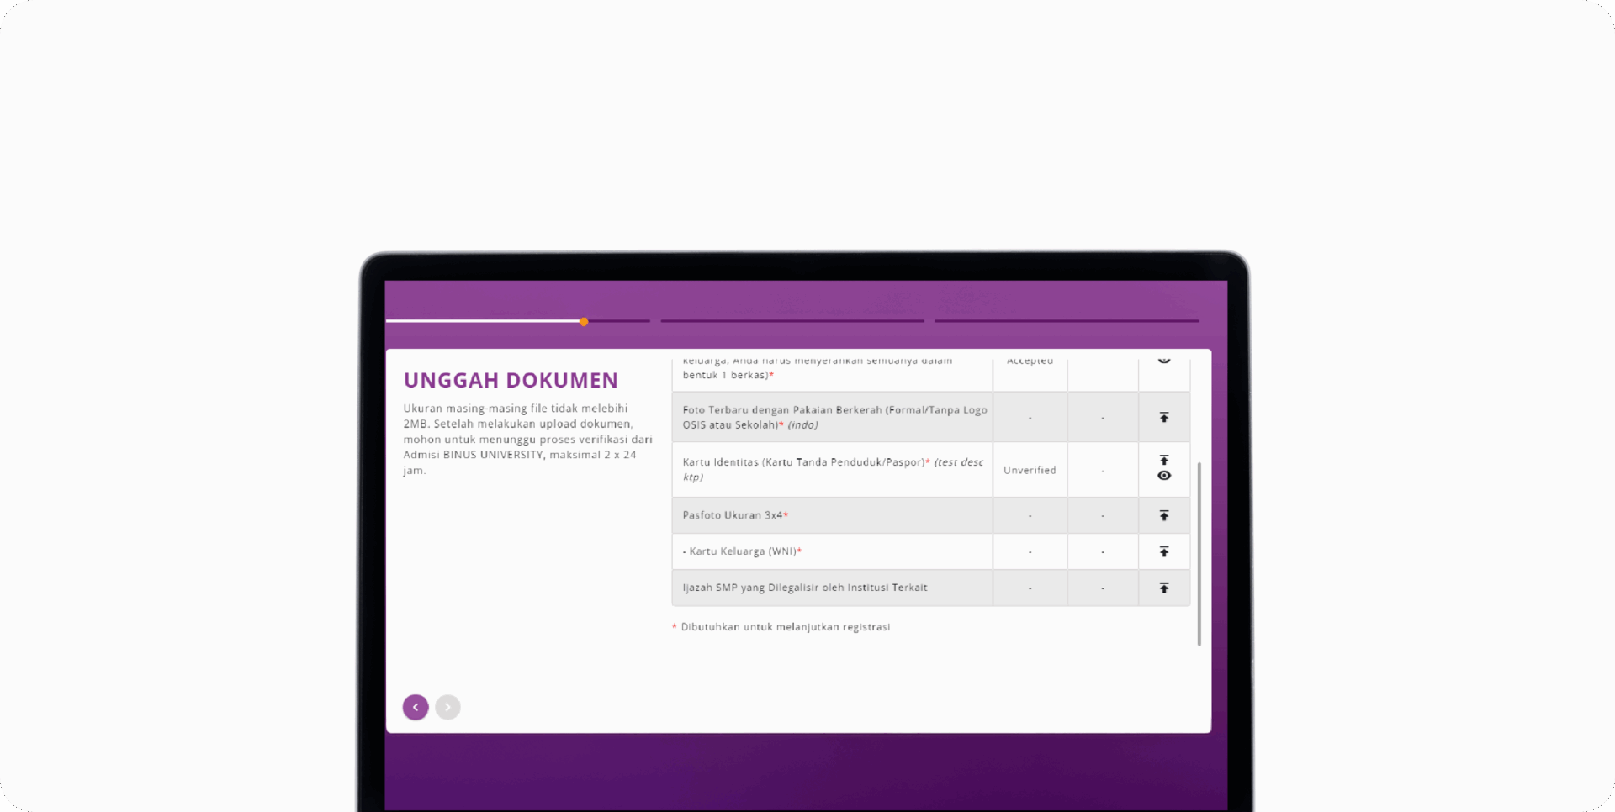The height and width of the screenshot is (812, 1615).
Task: Select the Kartu Keluarga (WNI) row label
Action: click(x=742, y=551)
